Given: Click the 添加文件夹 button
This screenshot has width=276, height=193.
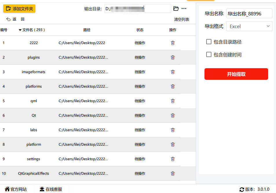Looking at the screenshot, I should [x=19, y=8].
